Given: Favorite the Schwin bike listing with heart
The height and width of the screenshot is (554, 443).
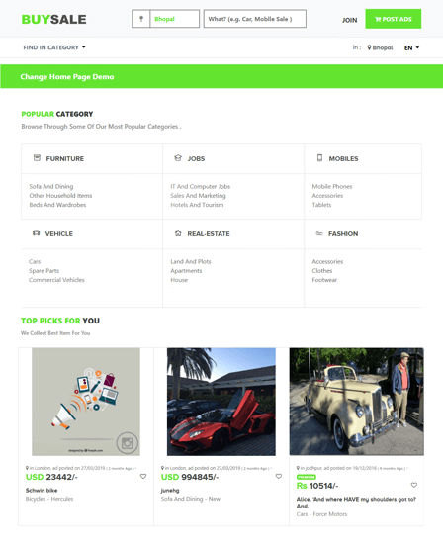Looking at the screenshot, I should (x=143, y=477).
